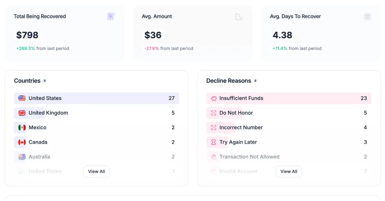Click the receipt icon on Total Being Recovered
Screen dimensions: 385x201
111,16
